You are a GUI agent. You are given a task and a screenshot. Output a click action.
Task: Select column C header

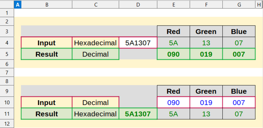pyautogui.click(x=96, y=5)
